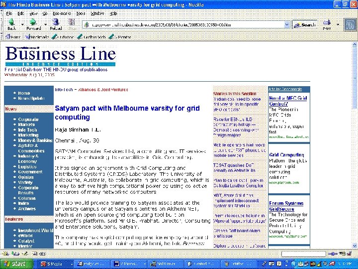This screenshot has height=269, width=358.
Task: Open Forward history dropdown arrow
Action: click(45, 24)
